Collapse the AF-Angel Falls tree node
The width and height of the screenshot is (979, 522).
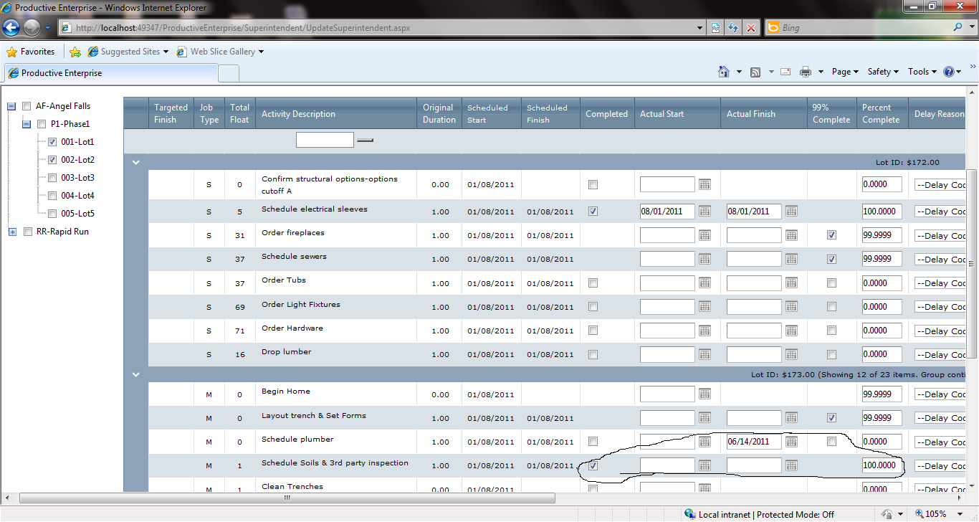click(11, 106)
